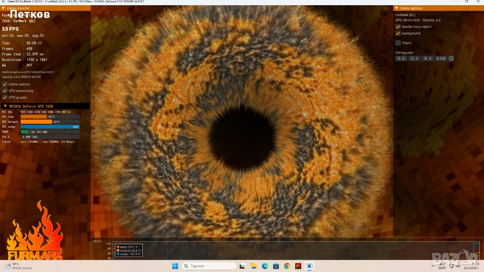Uncheck GPU monitoring in Demo monitor
Image resolution: width=484 pixels, height=272 pixels.
(x=5, y=91)
